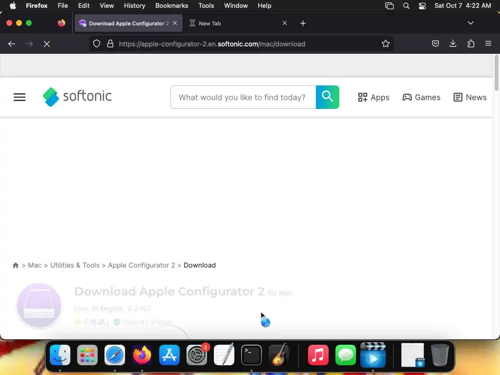This screenshot has height=375, width=500.
Task: Open Messages from the dock
Action: 346,355
